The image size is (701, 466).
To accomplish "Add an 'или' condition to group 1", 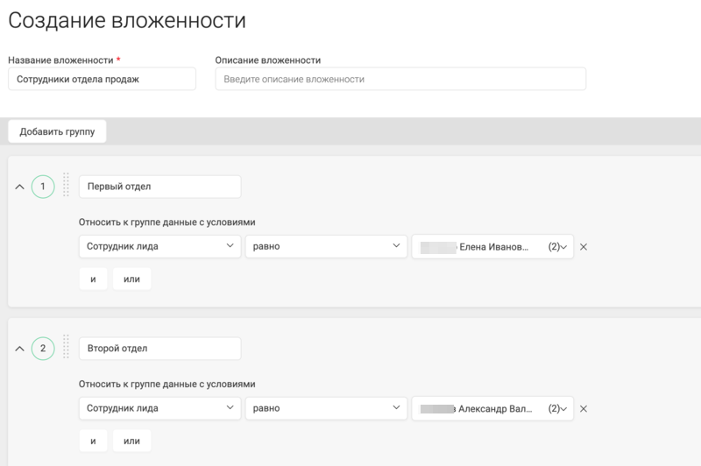I will [131, 279].
